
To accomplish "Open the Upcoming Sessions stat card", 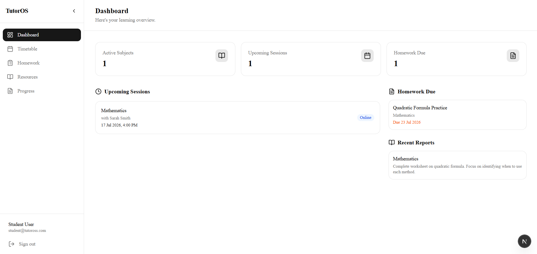I will 311,59.
